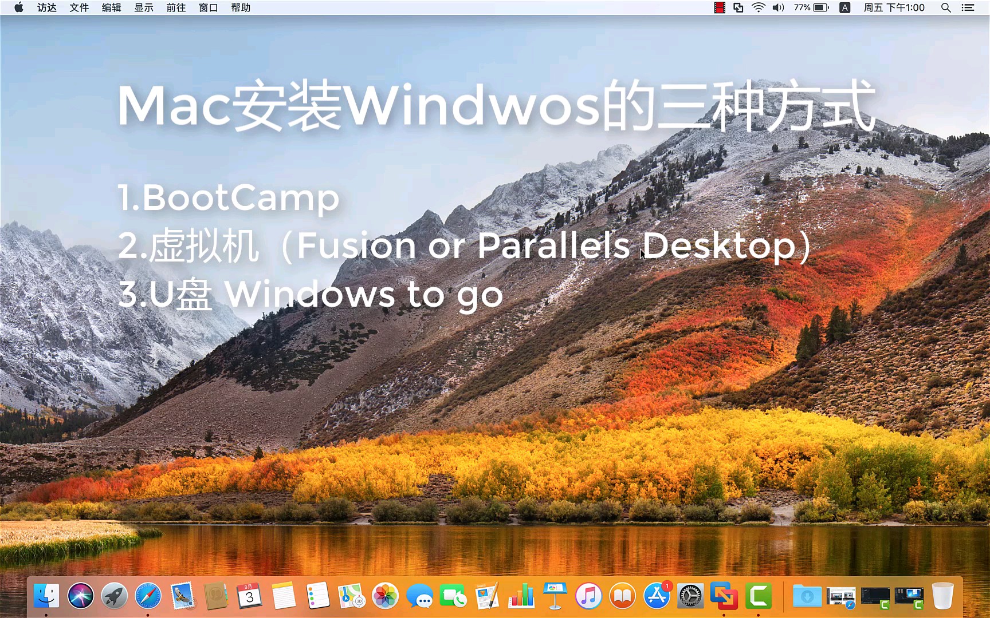Viewport: 990px width, 618px height.
Task: Open Camtasia green C icon
Action: pyautogui.click(x=758, y=596)
